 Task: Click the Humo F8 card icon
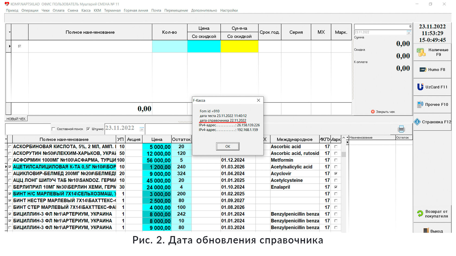[x=423, y=70]
